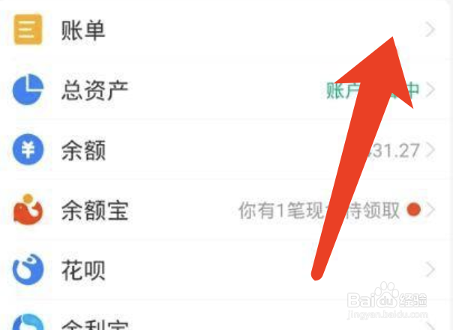453x330 pixels.
Task: Expand 账单 using its right chevron
Action: 430,29
